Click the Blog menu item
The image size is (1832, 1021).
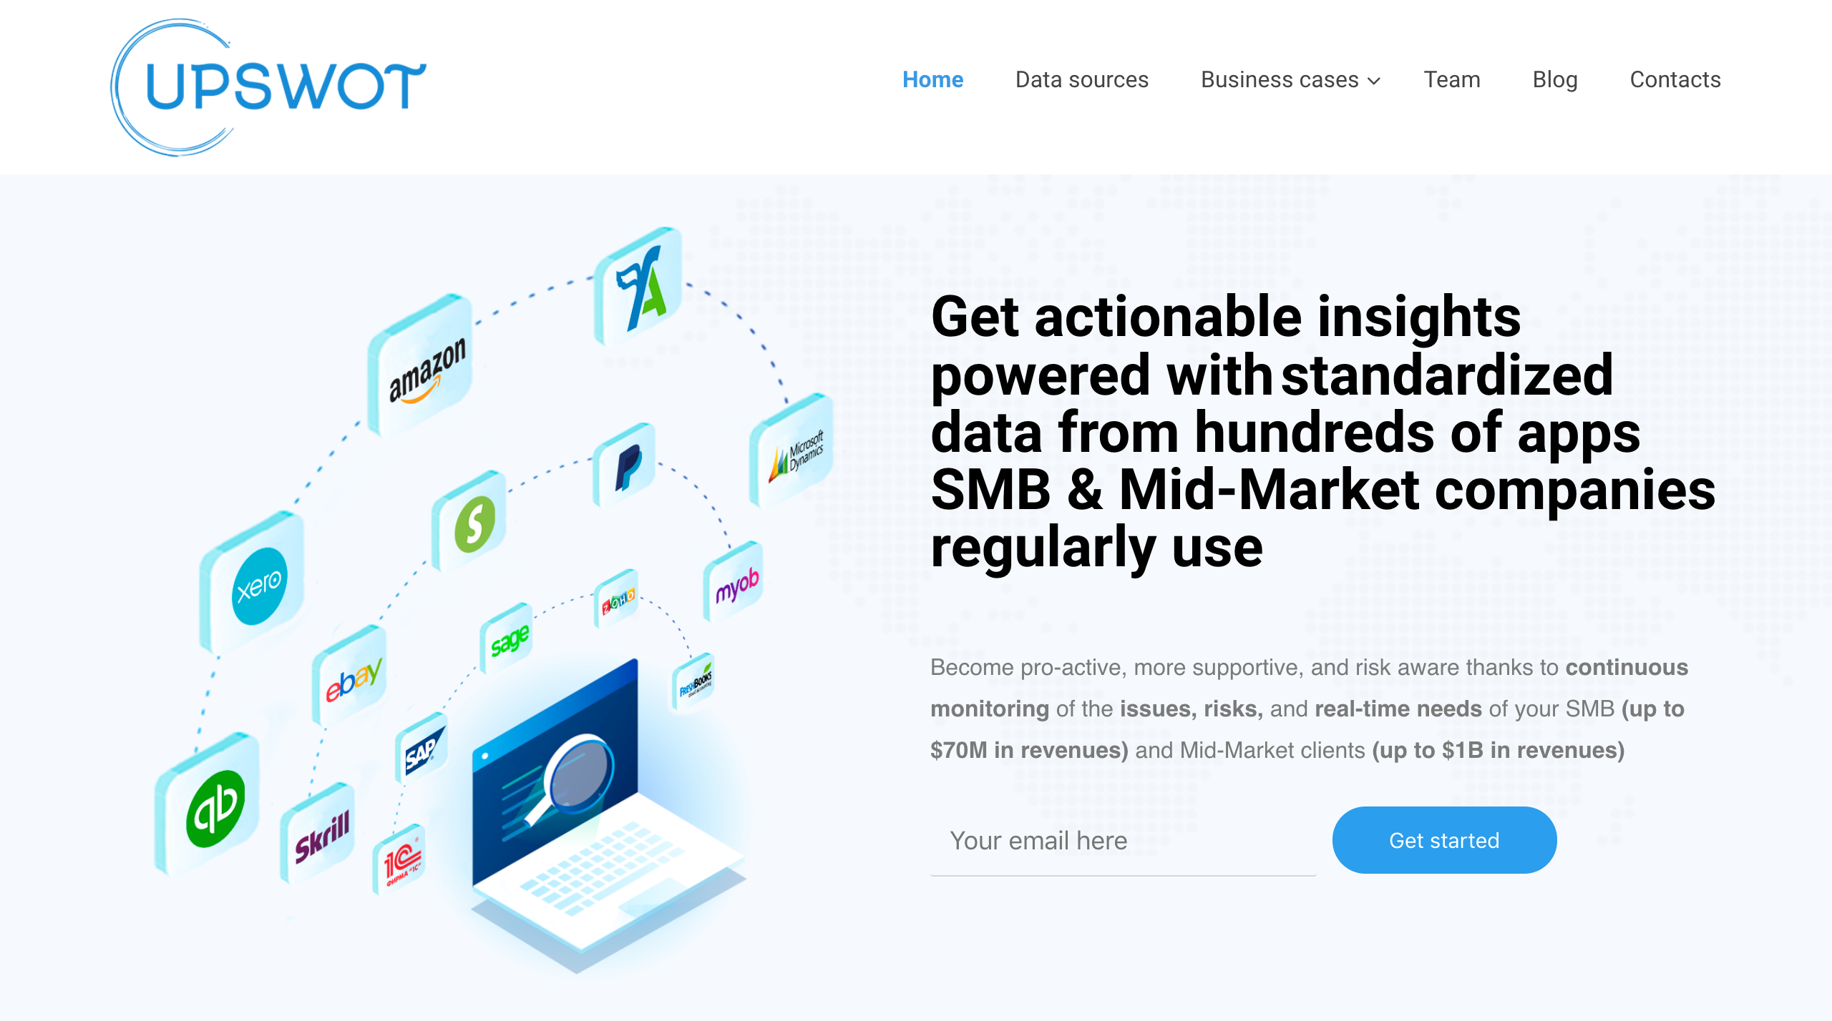(1554, 79)
